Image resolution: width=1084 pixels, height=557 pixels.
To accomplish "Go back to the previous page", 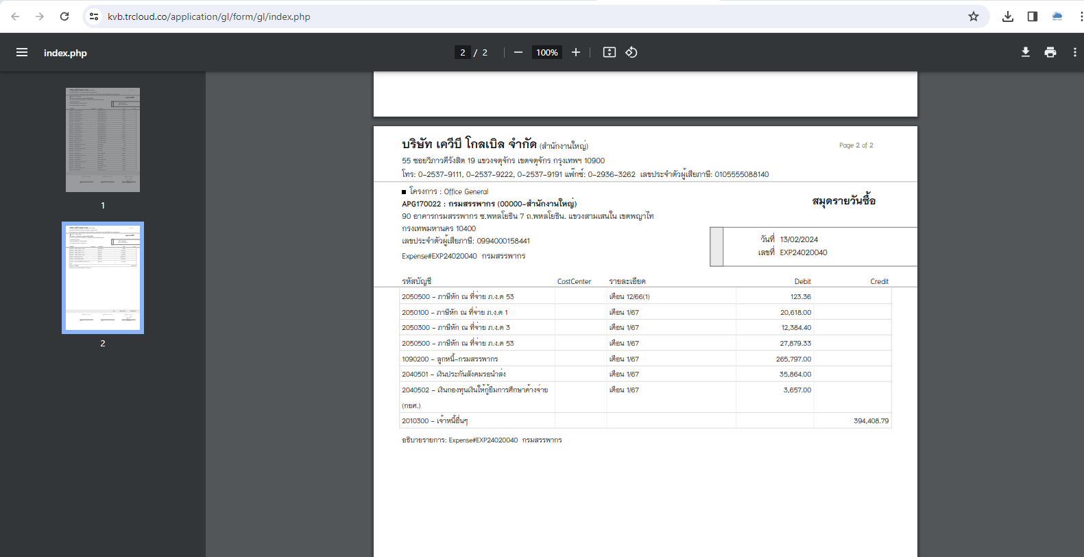I will (x=15, y=16).
